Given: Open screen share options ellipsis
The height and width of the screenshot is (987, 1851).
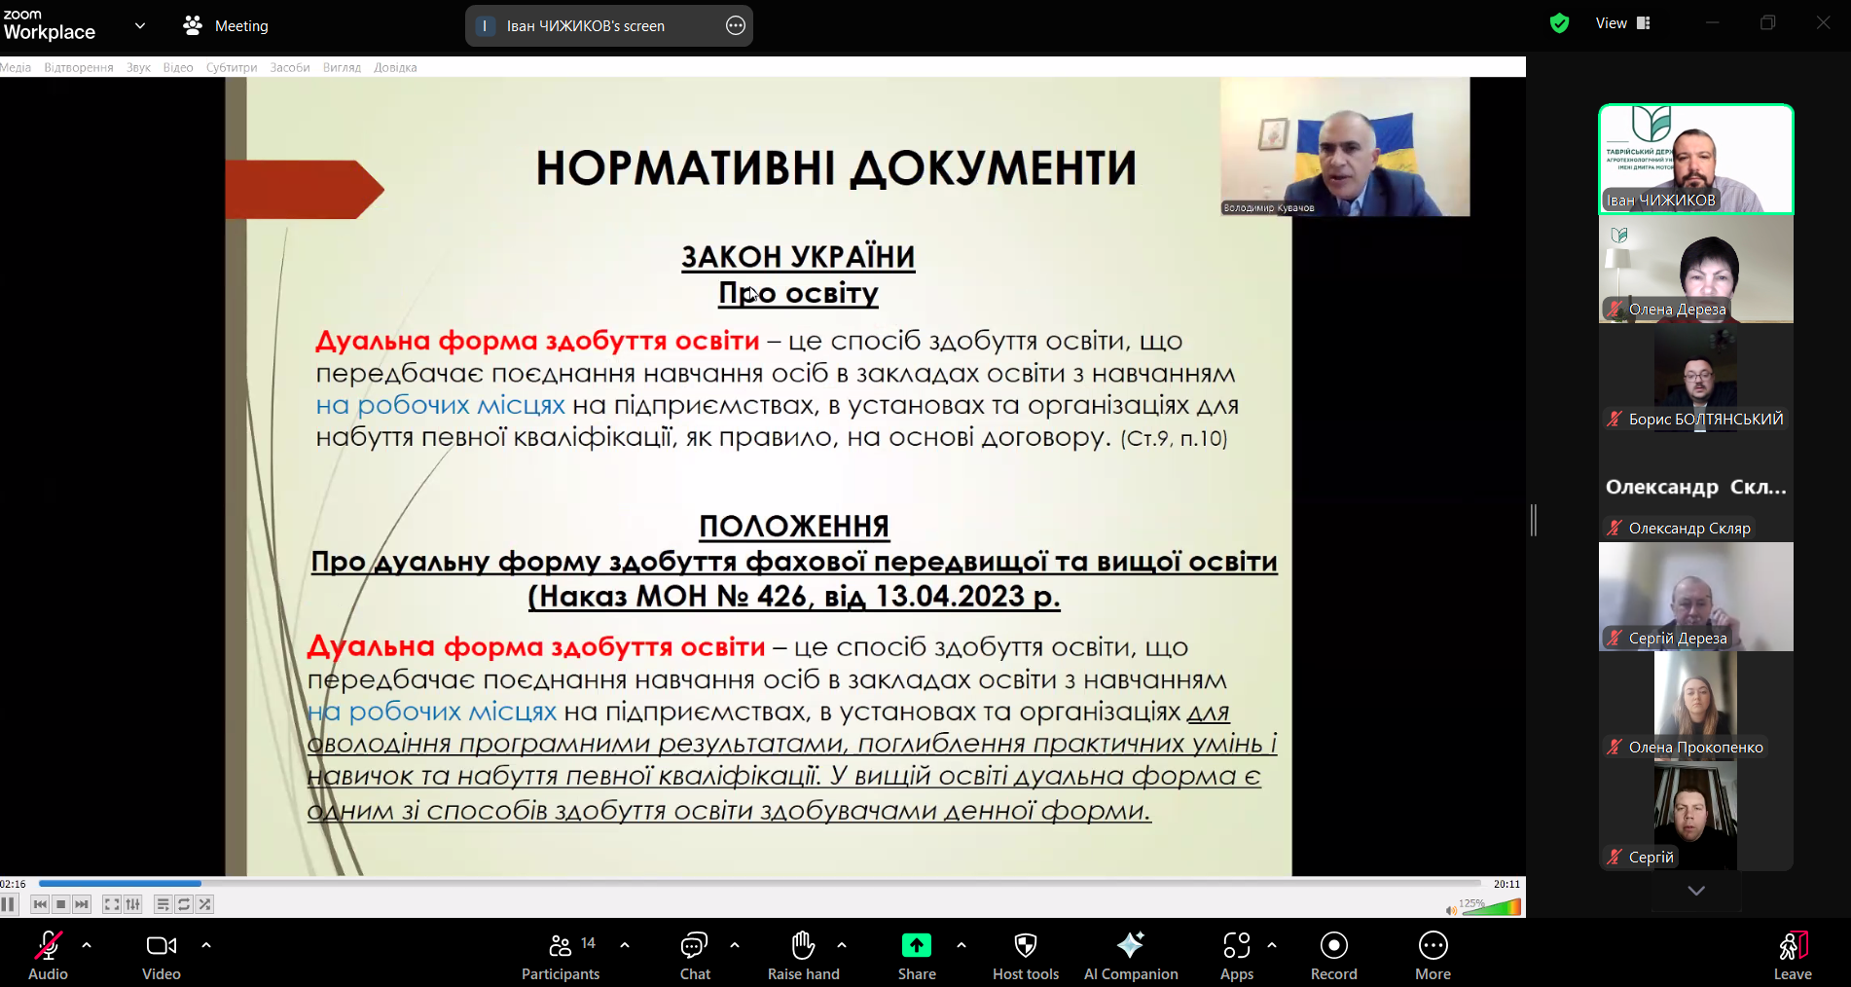Looking at the screenshot, I should pyautogui.click(x=736, y=26).
